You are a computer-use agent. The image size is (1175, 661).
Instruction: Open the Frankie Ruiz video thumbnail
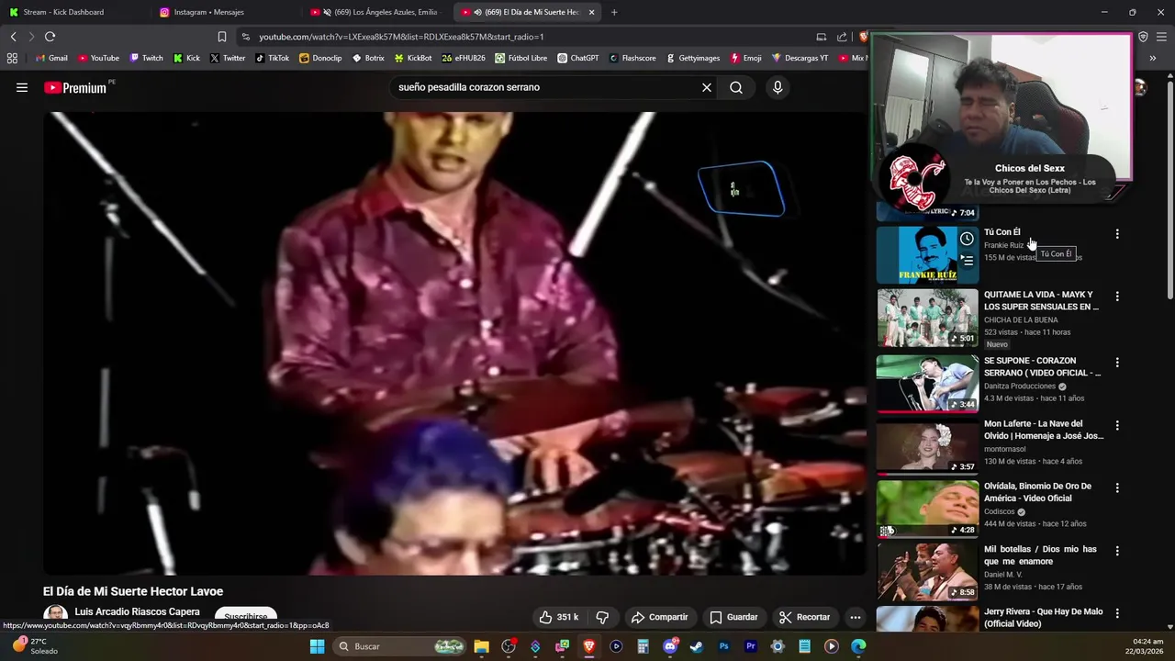(927, 254)
